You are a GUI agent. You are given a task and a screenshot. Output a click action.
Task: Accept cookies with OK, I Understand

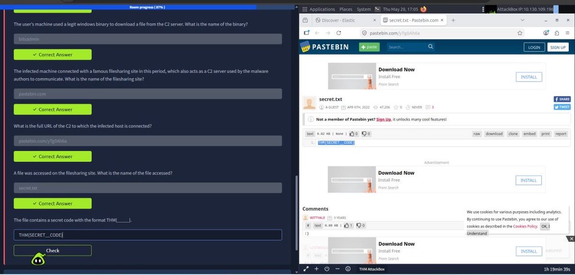(545, 226)
